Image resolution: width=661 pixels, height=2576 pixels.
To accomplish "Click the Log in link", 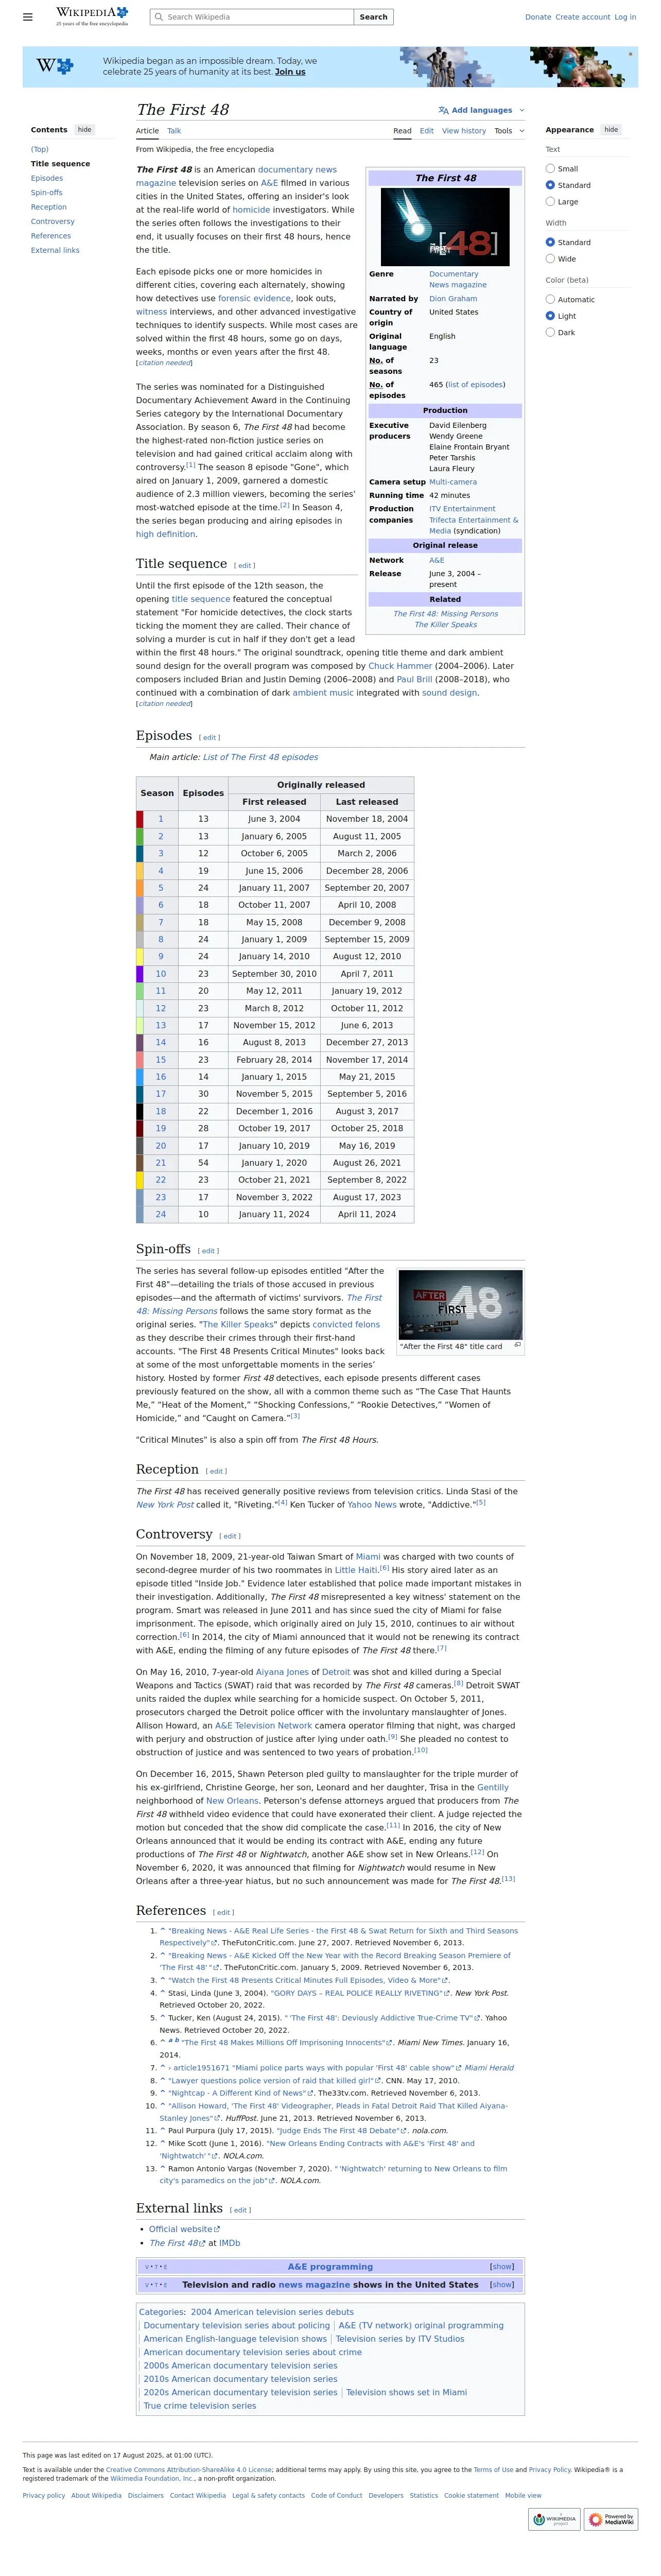I will [626, 17].
